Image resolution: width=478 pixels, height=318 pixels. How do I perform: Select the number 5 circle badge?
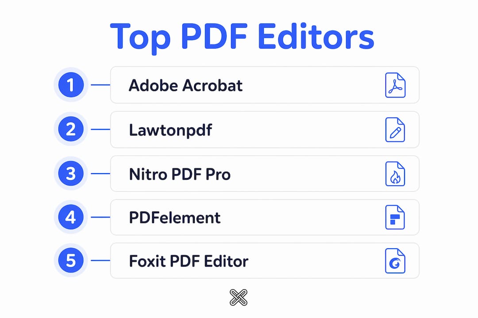71,260
